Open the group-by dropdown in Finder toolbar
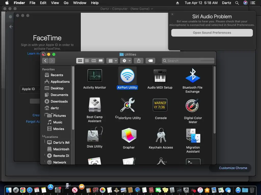Screen dimensions: 261x195 tap(112, 61)
